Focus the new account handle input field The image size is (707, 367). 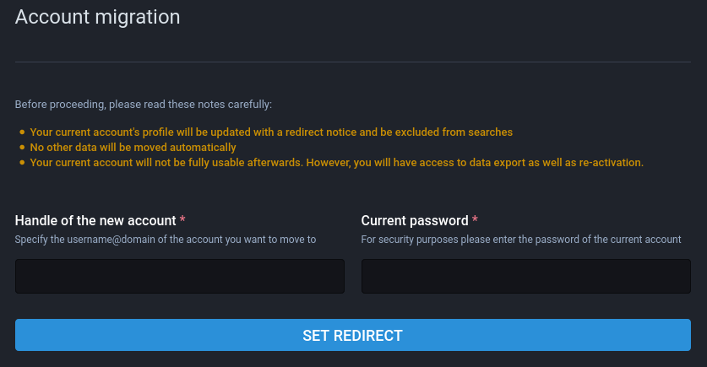(180, 276)
